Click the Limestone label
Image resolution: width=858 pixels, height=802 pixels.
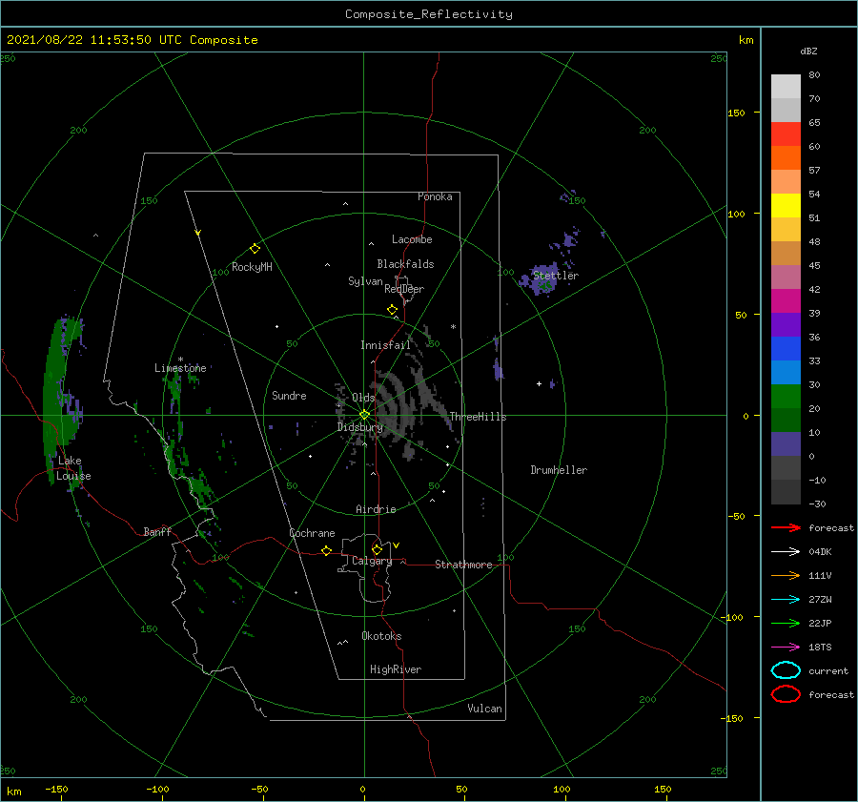coord(180,368)
